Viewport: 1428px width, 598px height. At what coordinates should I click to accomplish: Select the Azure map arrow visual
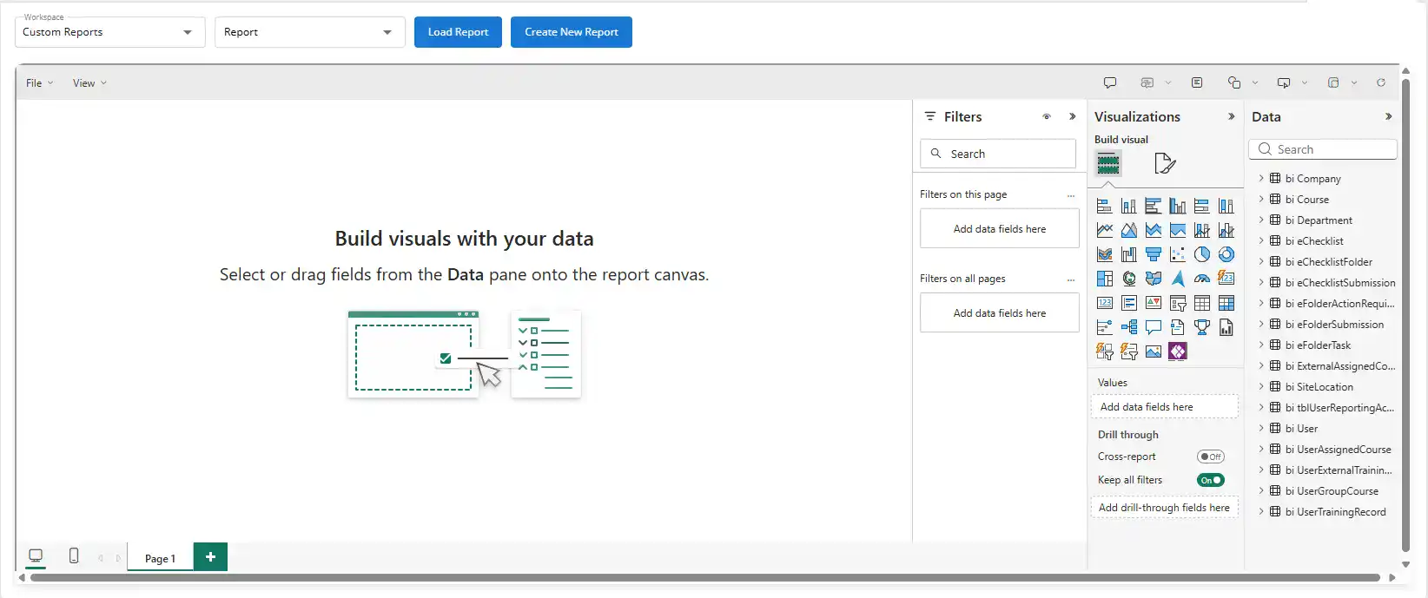click(1177, 279)
